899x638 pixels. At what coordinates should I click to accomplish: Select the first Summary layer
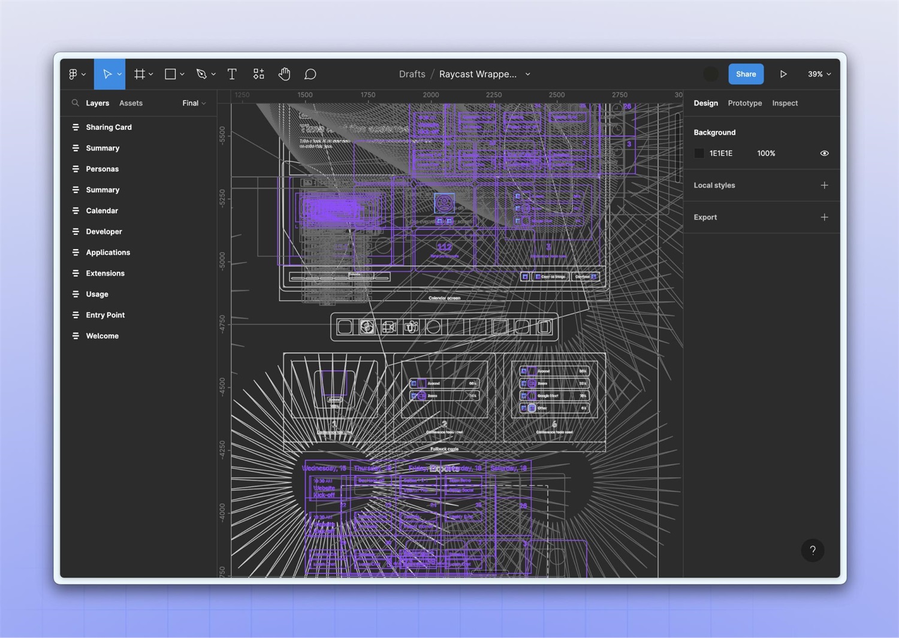pos(138,148)
